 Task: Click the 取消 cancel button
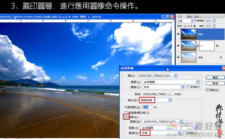215,83
